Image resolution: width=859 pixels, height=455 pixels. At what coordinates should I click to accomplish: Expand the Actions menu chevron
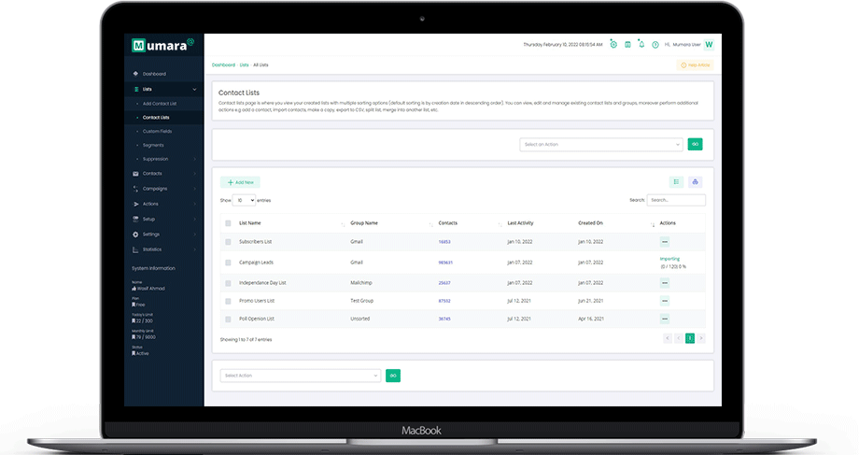(x=194, y=204)
